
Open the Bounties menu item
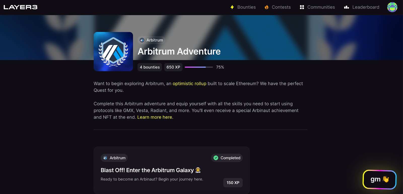click(x=243, y=7)
